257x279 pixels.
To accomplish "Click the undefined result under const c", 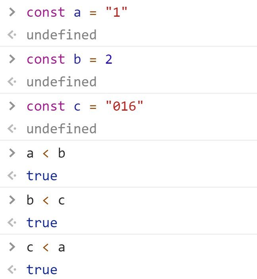I will click(x=61, y=129).
